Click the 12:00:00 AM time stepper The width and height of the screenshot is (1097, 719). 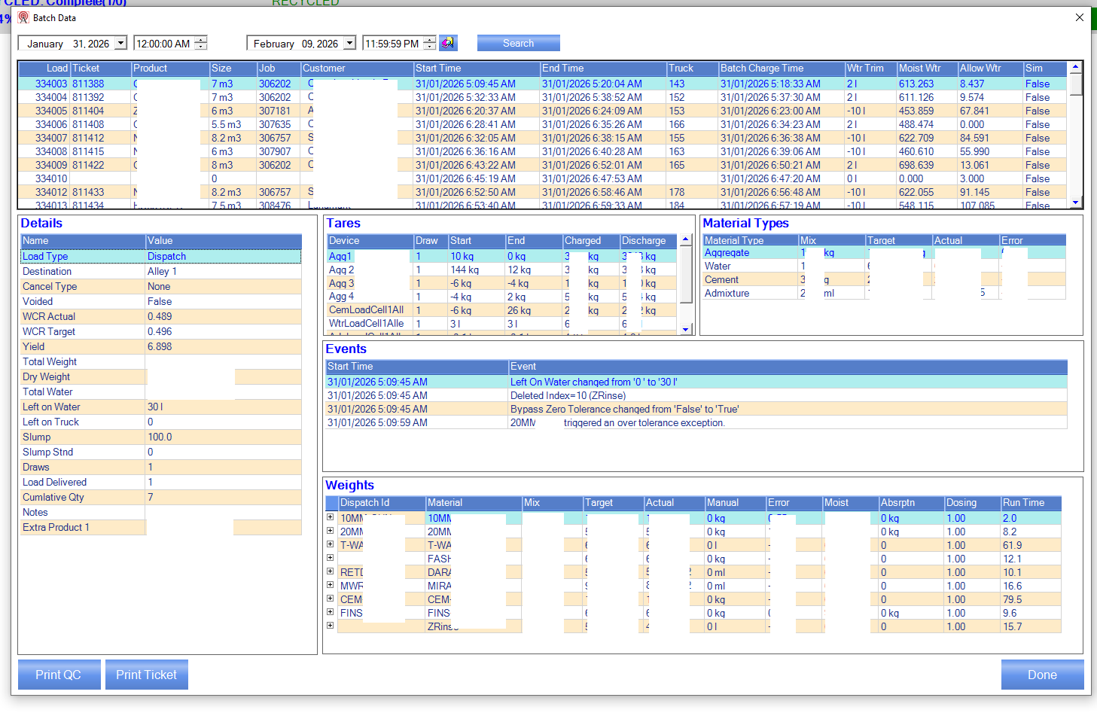coord(201,44)
